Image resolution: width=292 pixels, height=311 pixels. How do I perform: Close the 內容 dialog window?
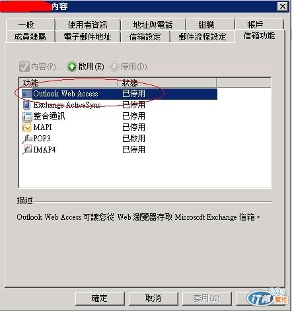(283, 7)
